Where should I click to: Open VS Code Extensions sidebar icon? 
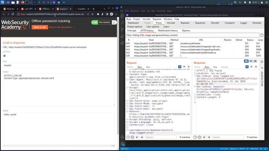122,43
